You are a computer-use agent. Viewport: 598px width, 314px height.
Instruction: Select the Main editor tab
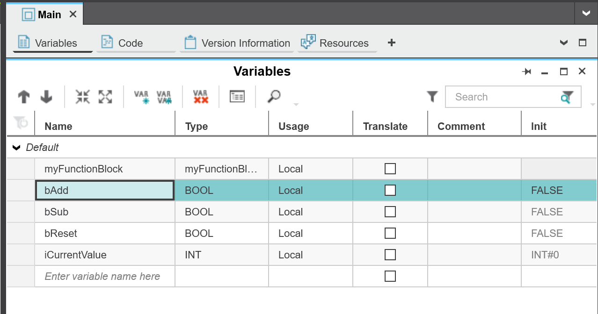click(x=44, y=14)
